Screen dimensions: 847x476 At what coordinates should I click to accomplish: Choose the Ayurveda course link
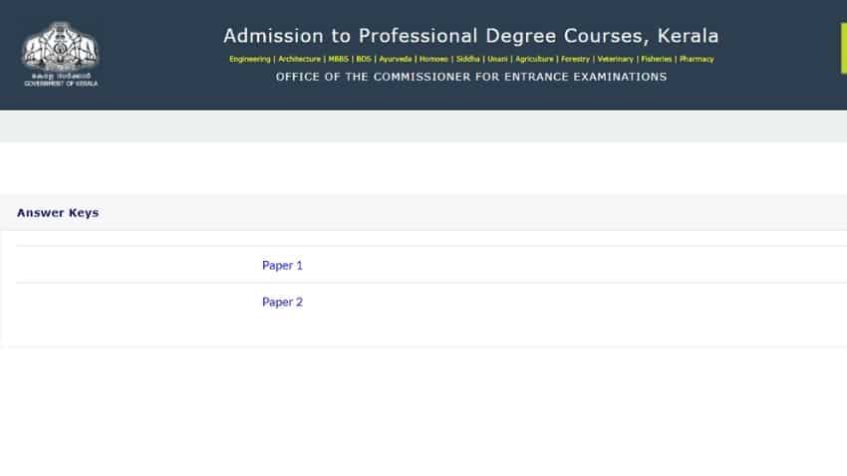[395, 59]
